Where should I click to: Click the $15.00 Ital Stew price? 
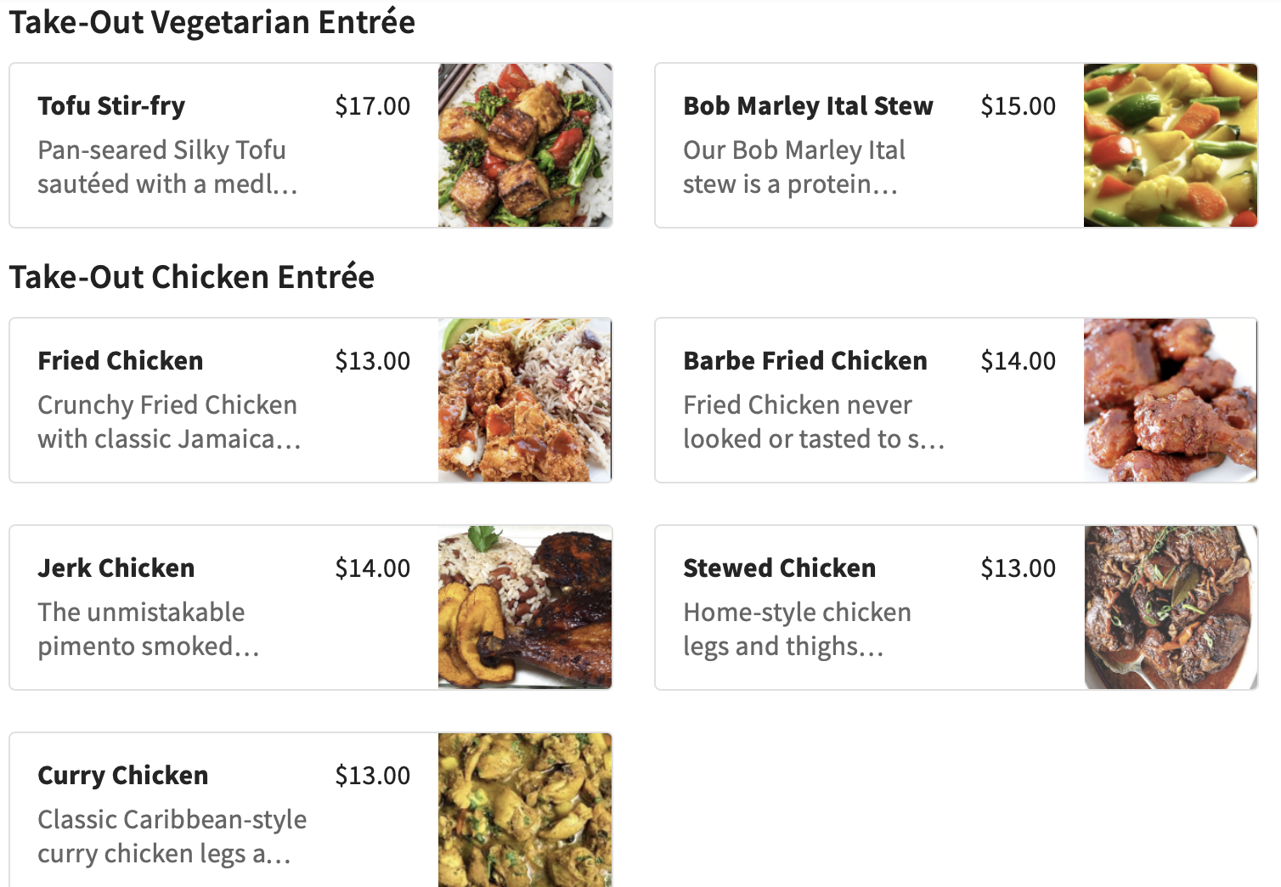[x=1018, y=106]
